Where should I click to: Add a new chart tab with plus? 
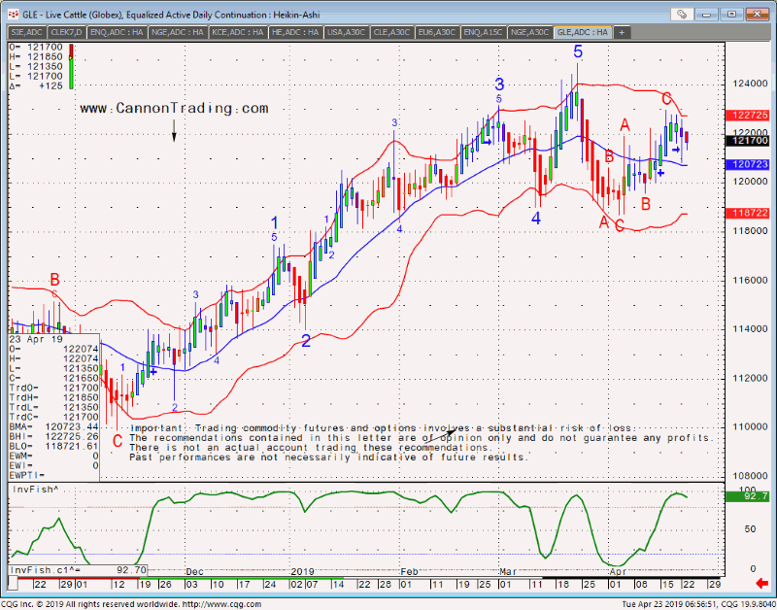coord(622,32)
